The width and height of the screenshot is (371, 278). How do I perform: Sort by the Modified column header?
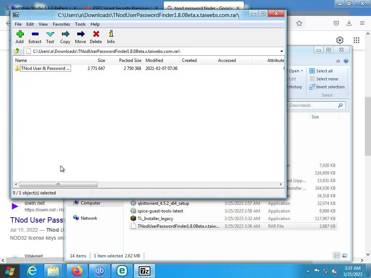[161, 60]
